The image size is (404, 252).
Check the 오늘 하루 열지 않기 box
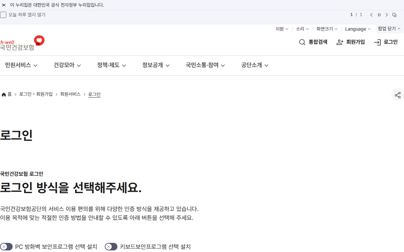[x=3, y=14]
